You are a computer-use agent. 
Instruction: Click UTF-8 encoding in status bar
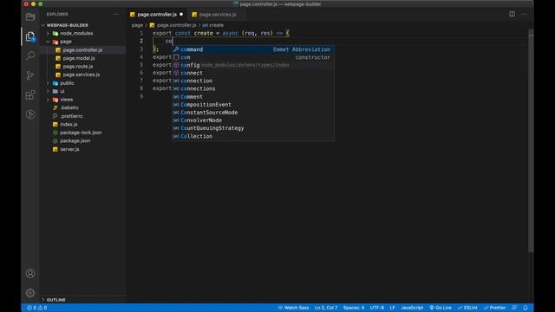(x=377, y=308)
